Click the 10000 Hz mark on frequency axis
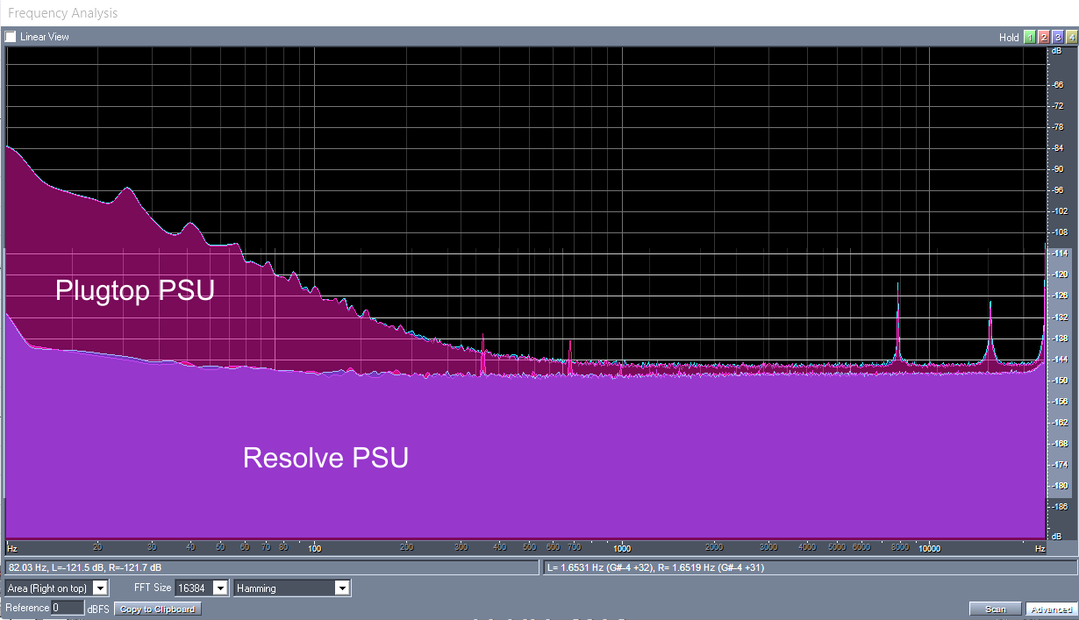This screenshot has height=620, width=1079. [929, 548]
